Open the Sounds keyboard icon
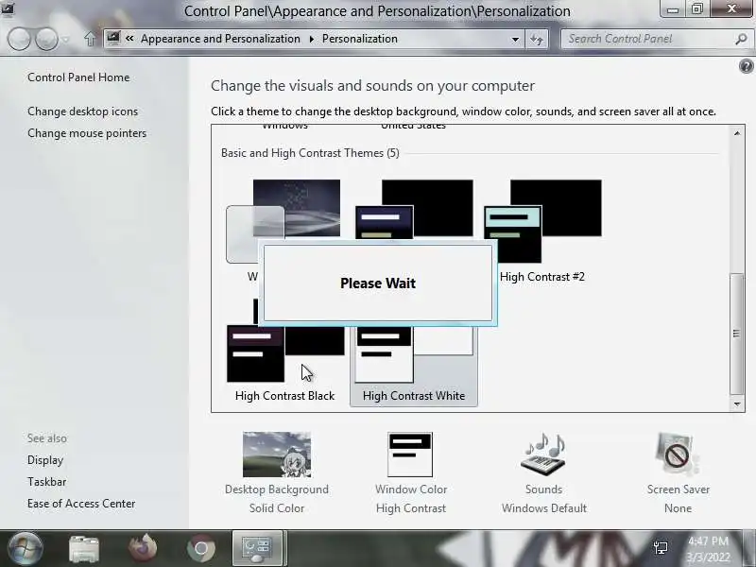Image resolution: width=756 pixels, height=567 pixels. click(x=543, y=455)
